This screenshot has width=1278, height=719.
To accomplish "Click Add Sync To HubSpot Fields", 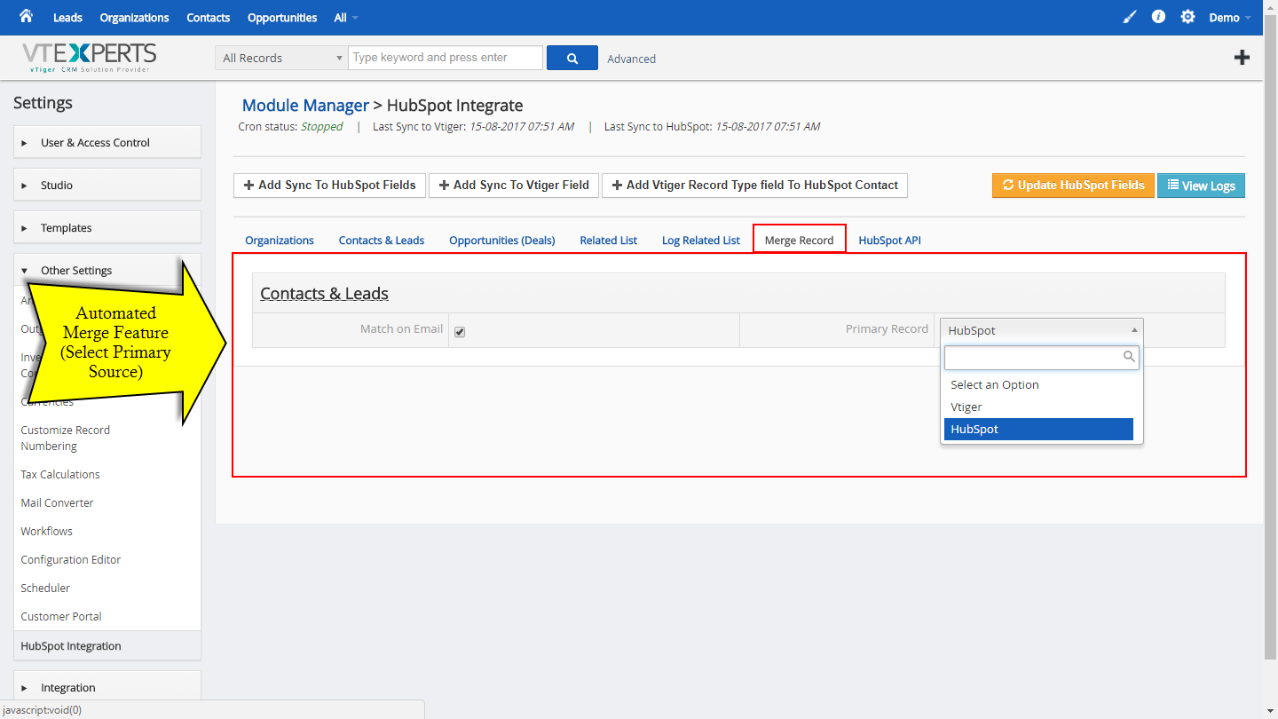I will click(x=330, y=185).
